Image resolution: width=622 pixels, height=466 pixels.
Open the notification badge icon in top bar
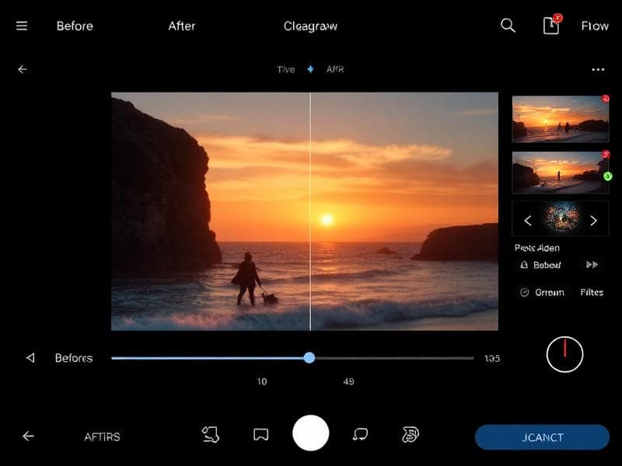tap(550, 25)
